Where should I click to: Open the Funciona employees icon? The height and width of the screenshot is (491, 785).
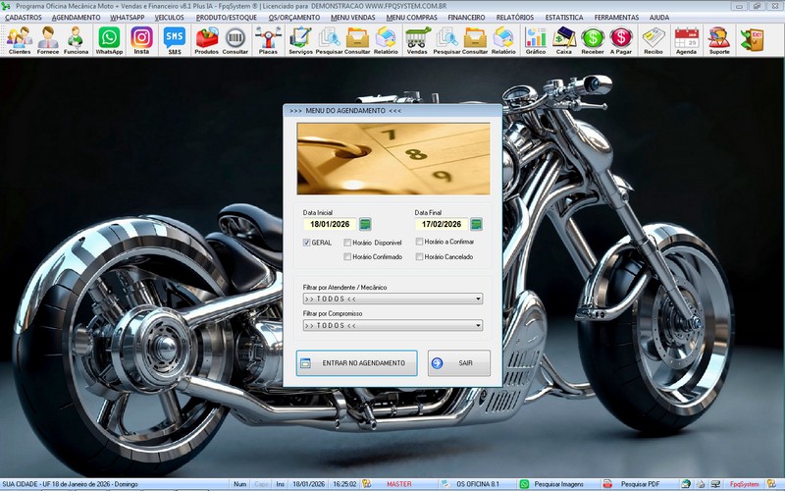[77, 40]
